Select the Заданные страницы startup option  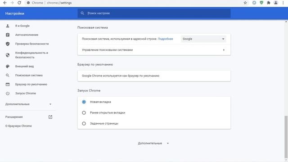pos(84,123)
